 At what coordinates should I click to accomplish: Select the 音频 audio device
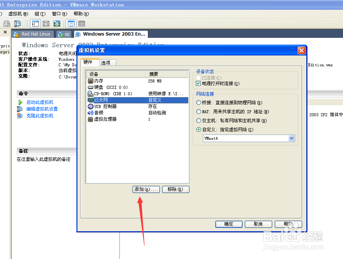point(137,113)
